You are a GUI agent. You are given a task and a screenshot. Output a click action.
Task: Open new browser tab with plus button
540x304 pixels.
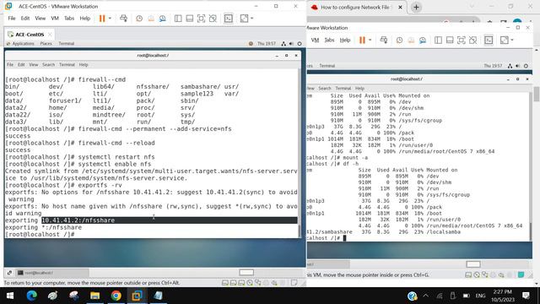click(x=416, y=8)
